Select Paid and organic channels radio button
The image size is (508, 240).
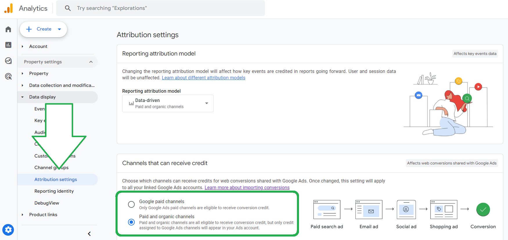pyautogui.click(x=131, y=222)
